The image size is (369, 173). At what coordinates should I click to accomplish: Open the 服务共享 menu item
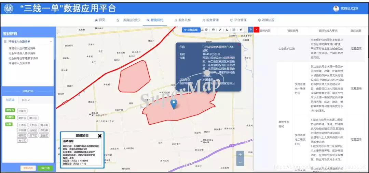[182, 20]
